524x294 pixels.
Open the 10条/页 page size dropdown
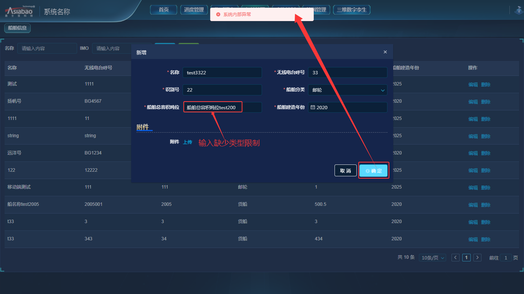[x=432, y=258]
